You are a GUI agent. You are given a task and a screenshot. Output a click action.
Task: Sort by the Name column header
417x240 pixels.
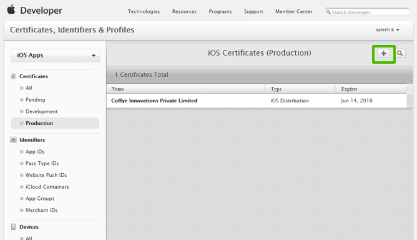185,89
